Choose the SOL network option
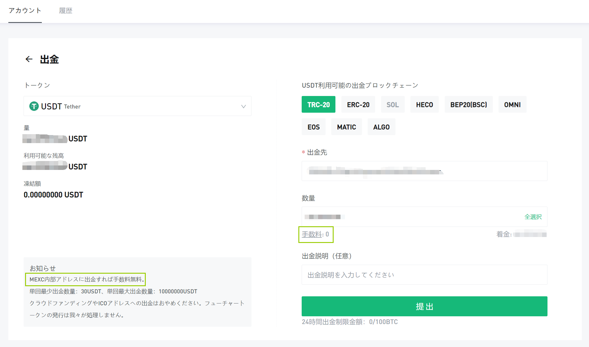 (x=392, y=105)
